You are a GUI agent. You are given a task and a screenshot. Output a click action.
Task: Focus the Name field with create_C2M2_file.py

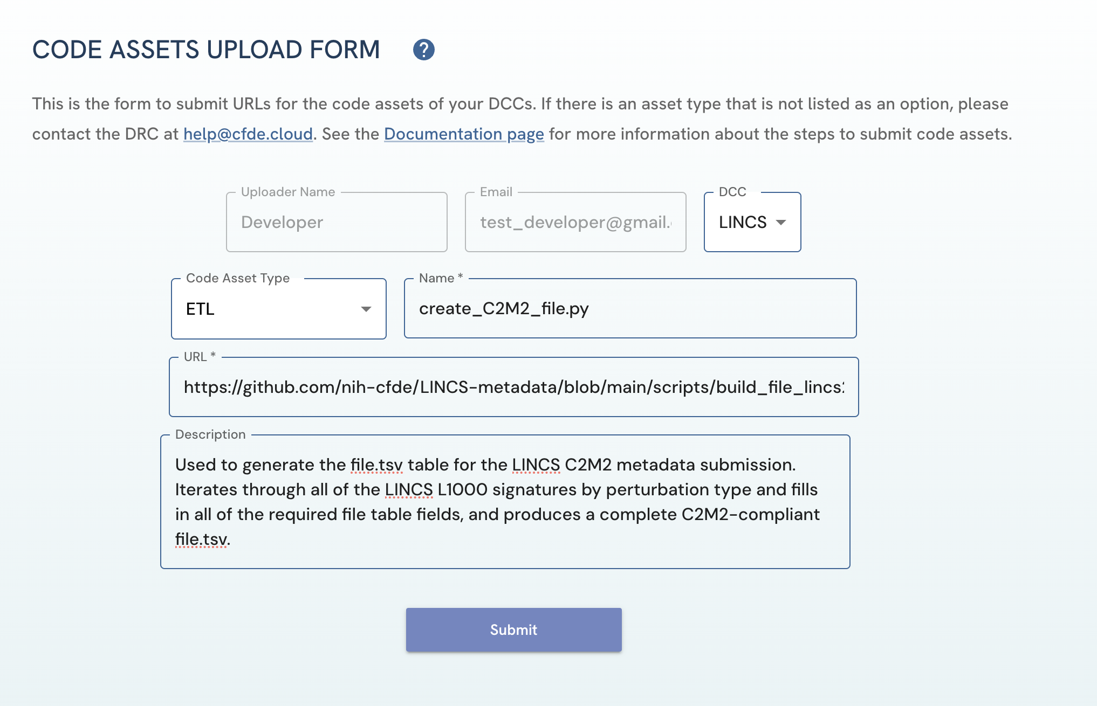coord(630,309)
